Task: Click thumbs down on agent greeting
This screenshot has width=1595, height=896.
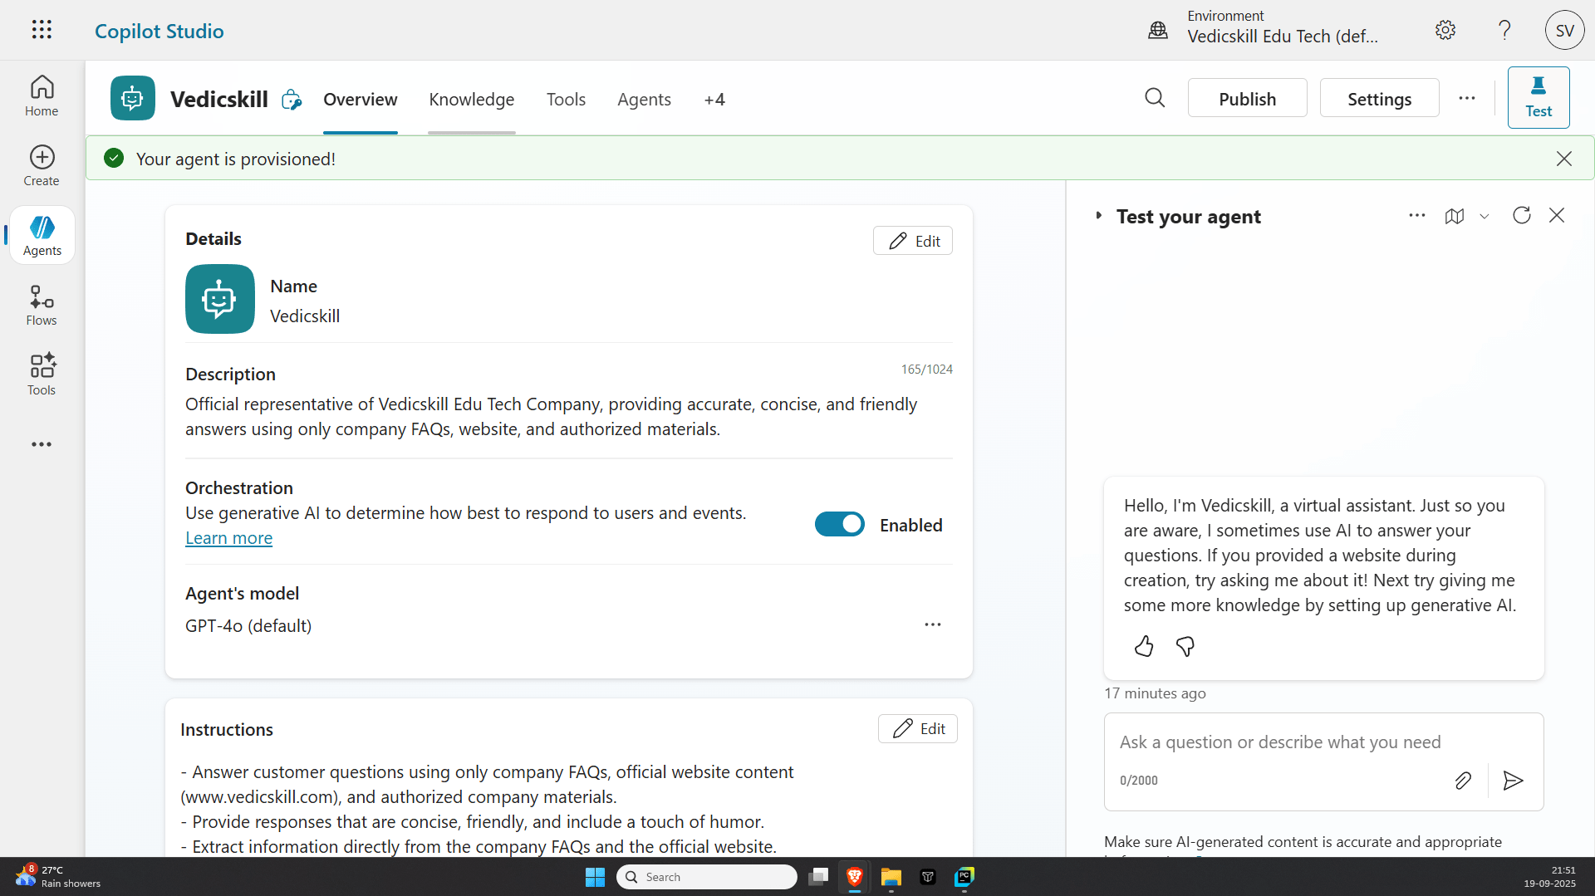Action: [x=1185, y=646]
